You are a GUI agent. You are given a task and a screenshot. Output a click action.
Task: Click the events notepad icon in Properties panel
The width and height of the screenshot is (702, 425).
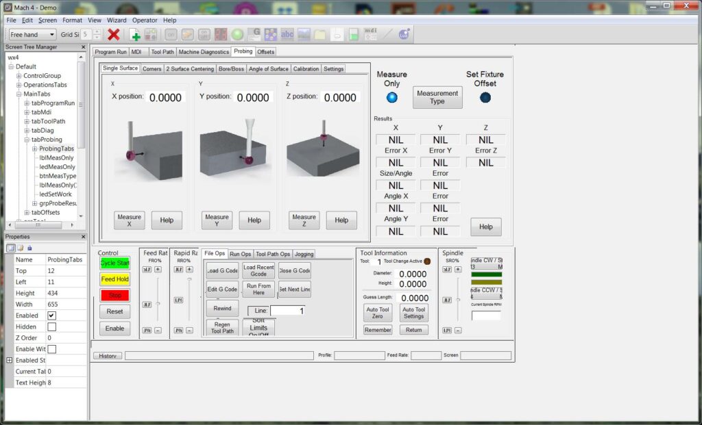click(20, 248)
